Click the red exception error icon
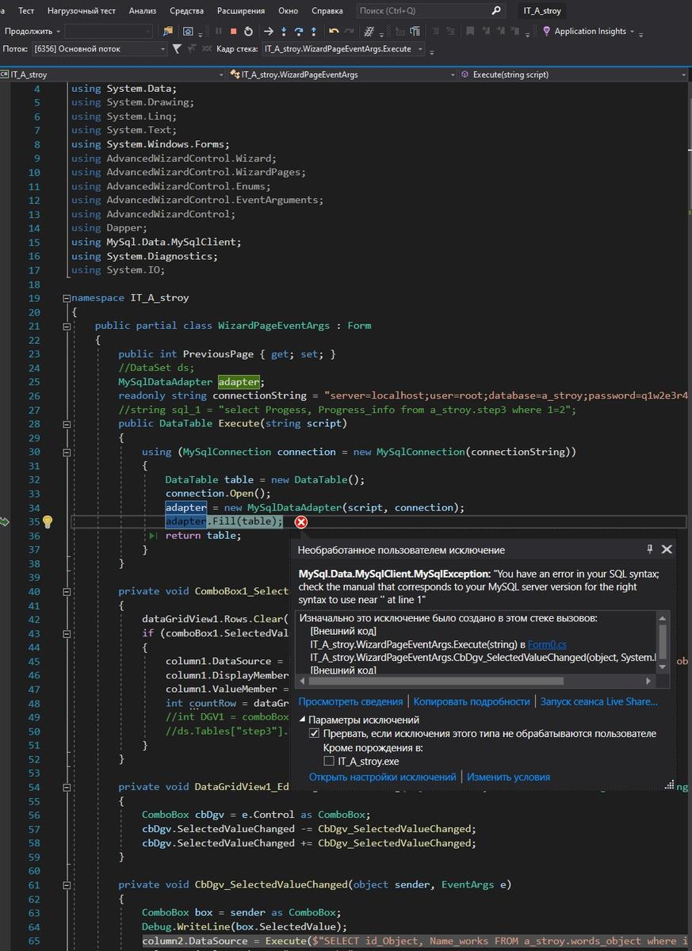Screen dimensions: 692x951 tap(301, 521)
